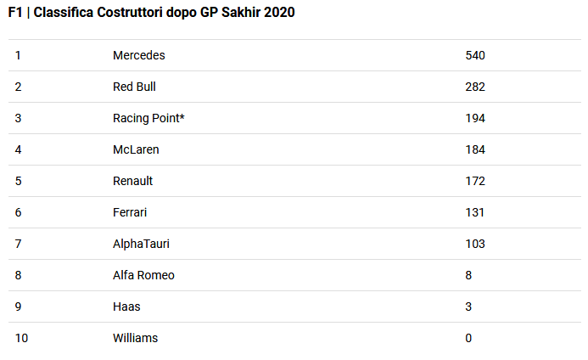Image resolution: width=588 pixels, height=360 pixels.
Task: Select the Williams team name
Action: coord(136,338)
